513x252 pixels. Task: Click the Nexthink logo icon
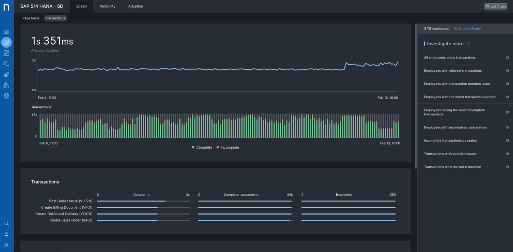click(x=7, y=7)
